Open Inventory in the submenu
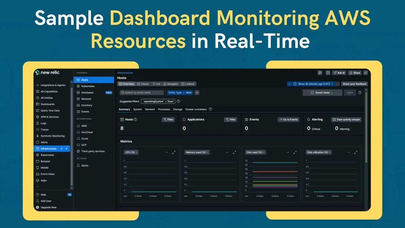Image resolution: width=405 pixels, height=228 pixels. (x=86, y=105)
